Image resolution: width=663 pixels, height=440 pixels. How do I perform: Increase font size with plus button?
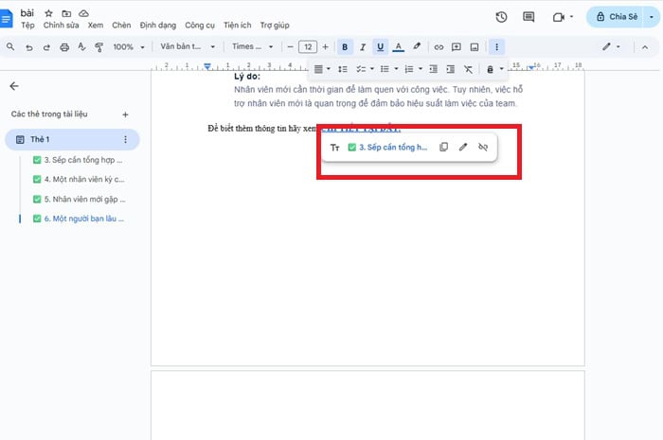(x=325, y=47)
